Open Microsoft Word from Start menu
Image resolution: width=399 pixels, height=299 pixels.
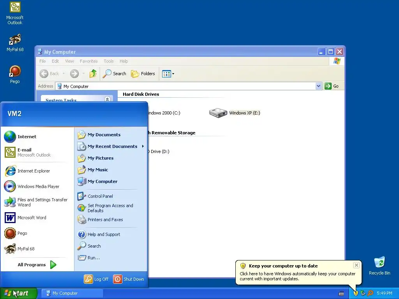37,218
